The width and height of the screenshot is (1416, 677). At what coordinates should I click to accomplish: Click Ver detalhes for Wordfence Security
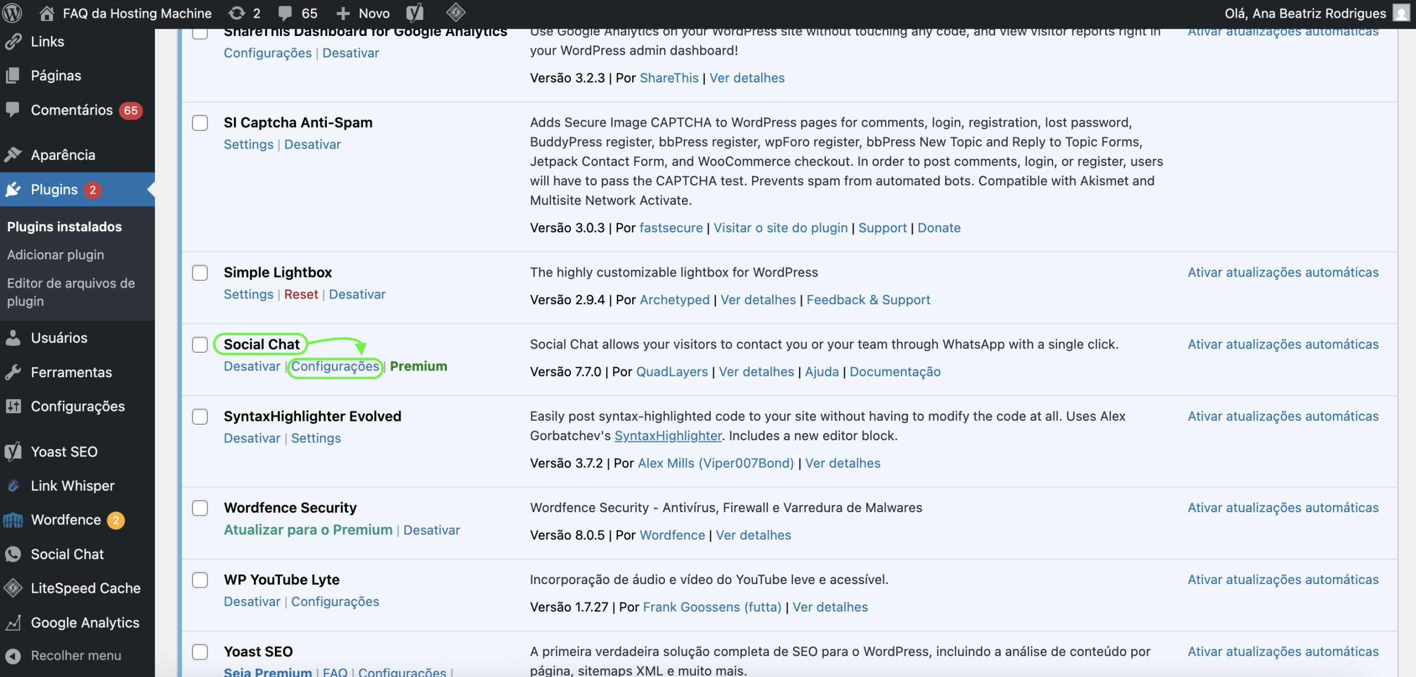click(753, 535)
